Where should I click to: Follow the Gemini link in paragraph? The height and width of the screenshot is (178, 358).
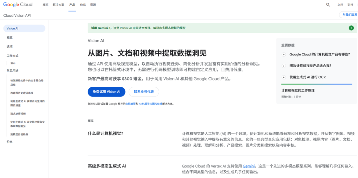click(249, 166)
